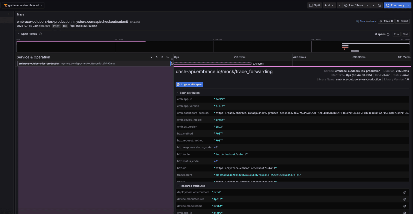Show the Span Filters info tooltip icon
This screenshot has height=214, width=413.
pos(40,34)
